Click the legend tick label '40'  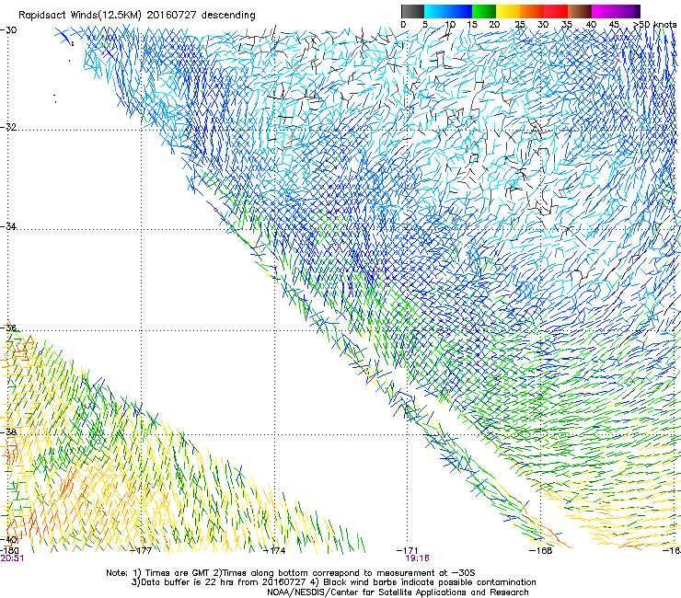pos(591,25)
